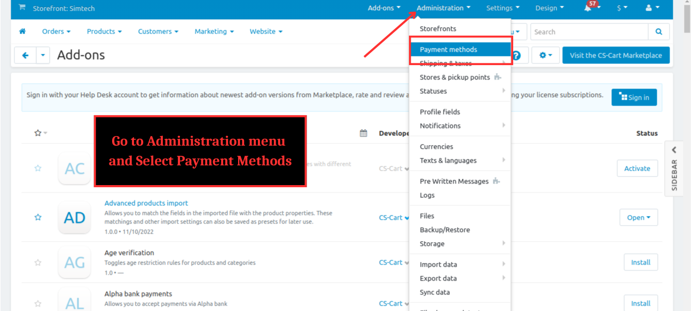692x311 pixels.
Task: Click the dollar currency icon
Action: (619, 8)
